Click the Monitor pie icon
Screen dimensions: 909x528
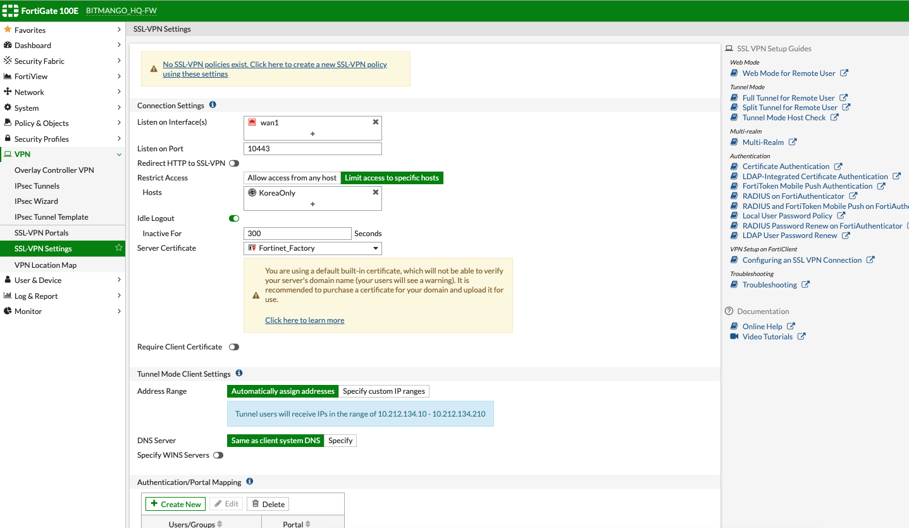click(8, 311)
